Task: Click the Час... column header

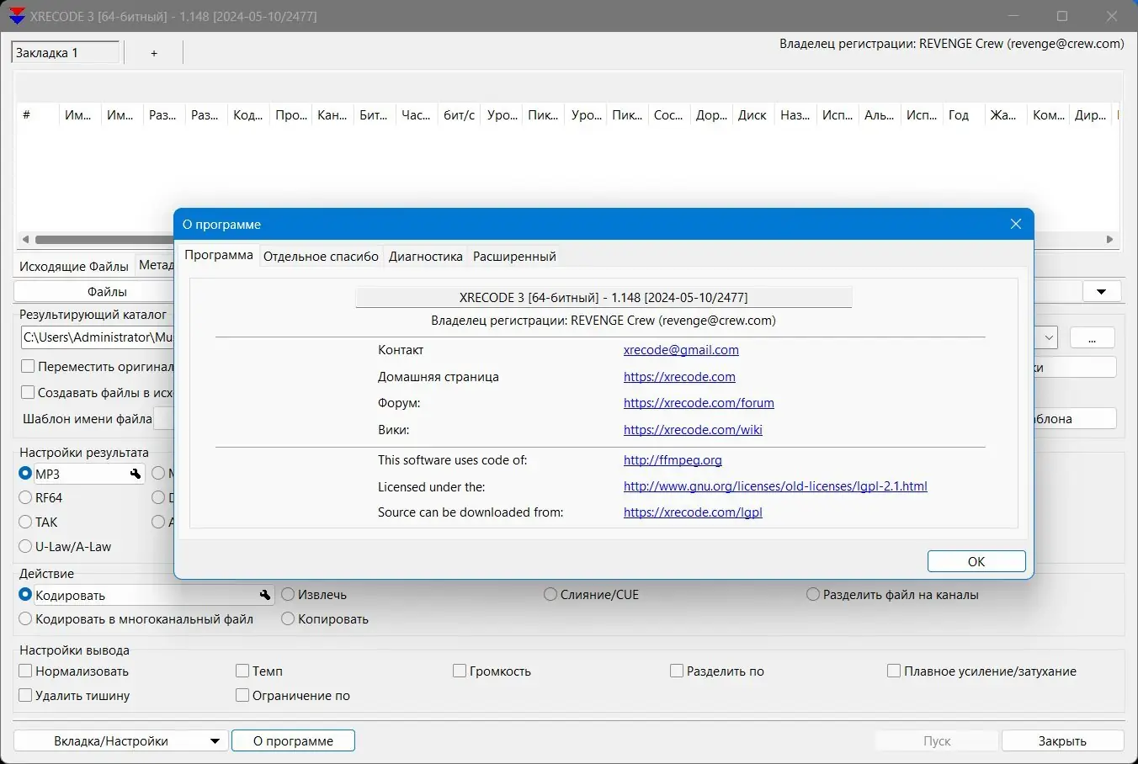Action: click(417, 115)
